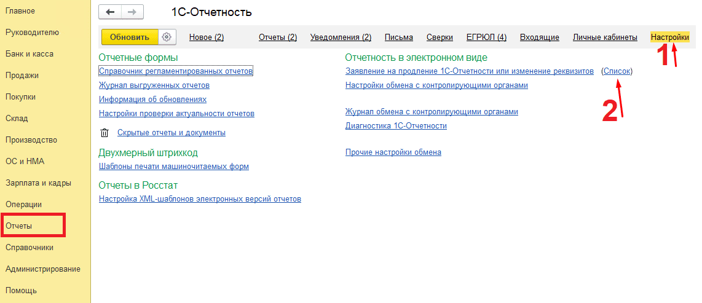Screen dimensions: 702x303
Task: Open the Покупки sidebar section
Action: click(21, 96)
